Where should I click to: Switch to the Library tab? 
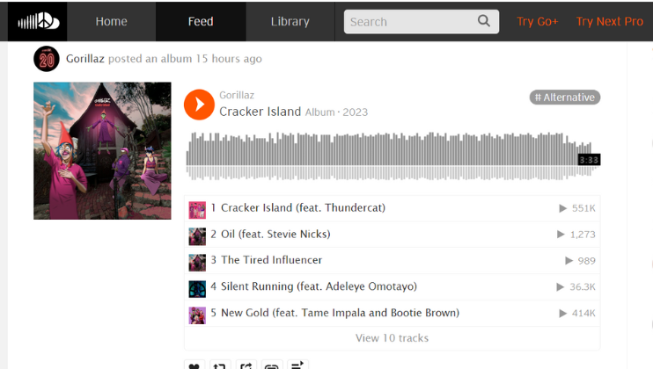[290, 21]
